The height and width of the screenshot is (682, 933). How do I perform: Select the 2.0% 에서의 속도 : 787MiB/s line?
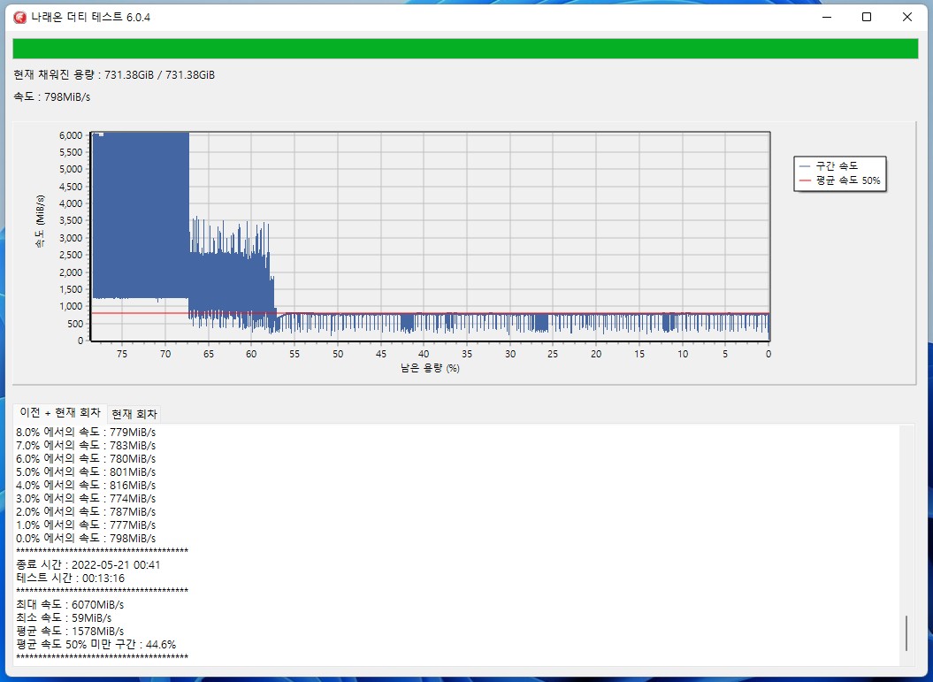pyautogui.click(x=86, y=512)
